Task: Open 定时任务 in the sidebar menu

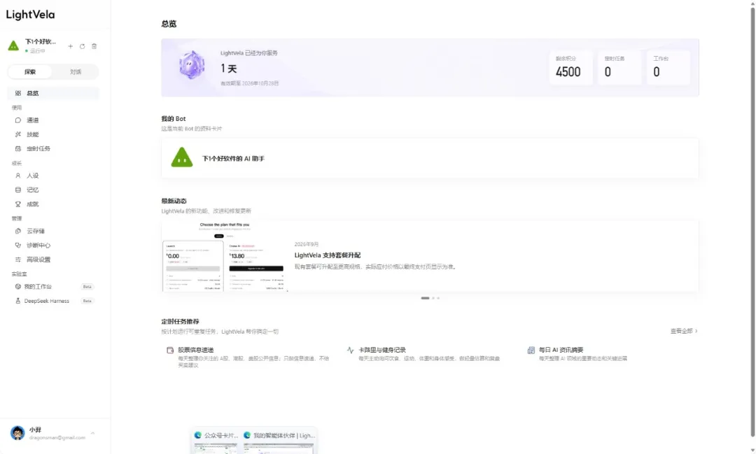Action: coord(53,148)
